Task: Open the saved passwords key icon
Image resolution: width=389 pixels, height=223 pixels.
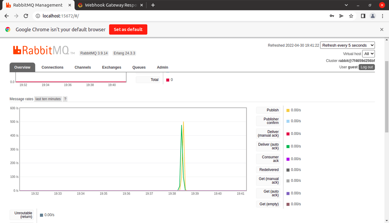Action: (331, 16)
